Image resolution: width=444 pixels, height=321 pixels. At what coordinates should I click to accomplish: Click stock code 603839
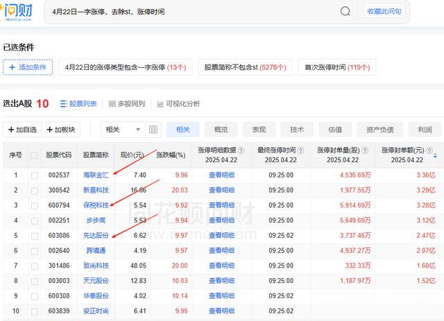59,311
